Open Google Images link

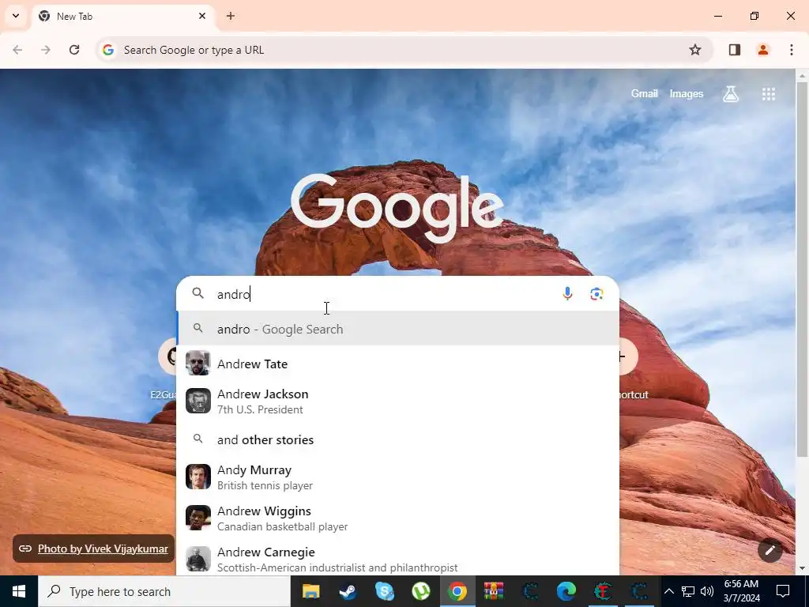click(x=687, y=93)
